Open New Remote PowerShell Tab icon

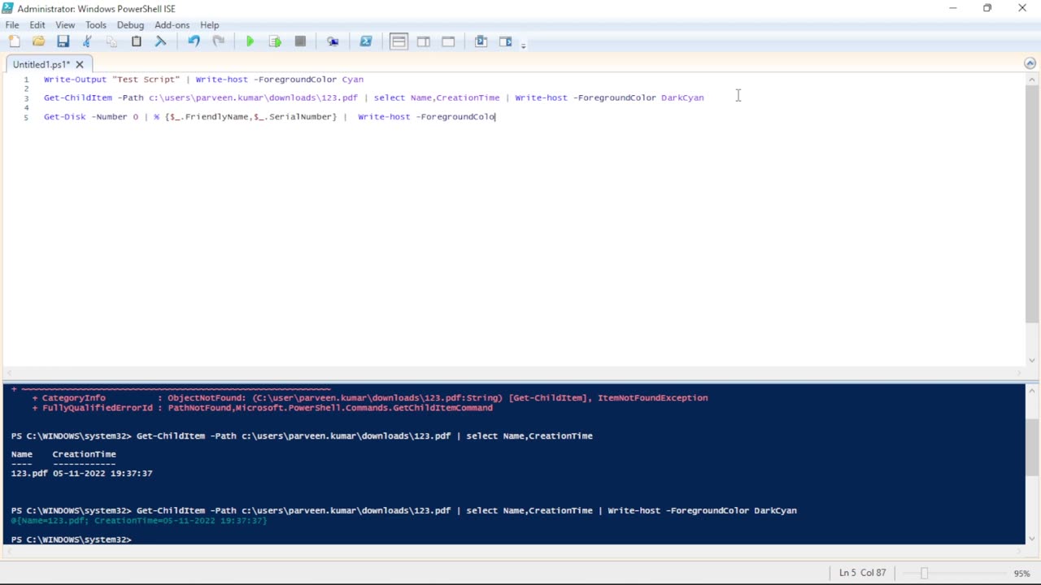tap(333, 41)
